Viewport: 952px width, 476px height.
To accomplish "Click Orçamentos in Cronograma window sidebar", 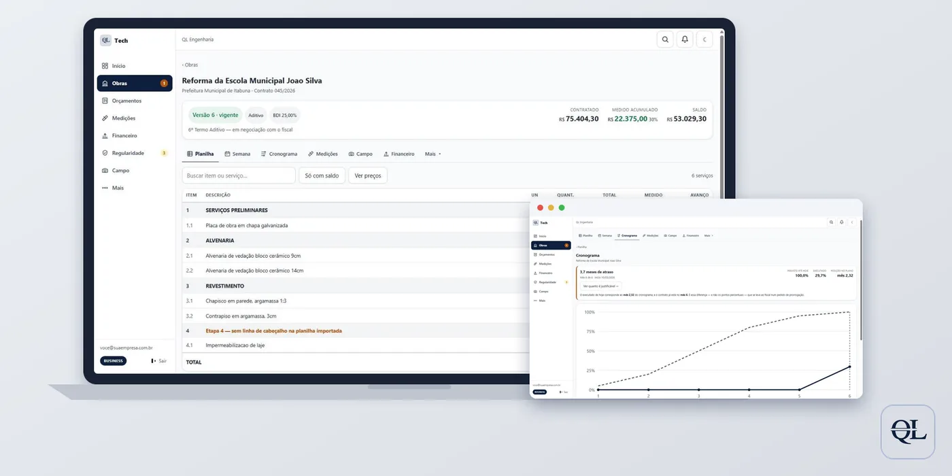I will coord(551,254).
